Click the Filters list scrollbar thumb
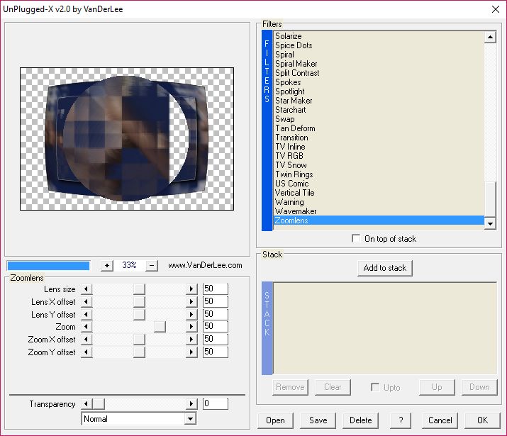The image size is (507, 436). [x=490, y=199]
